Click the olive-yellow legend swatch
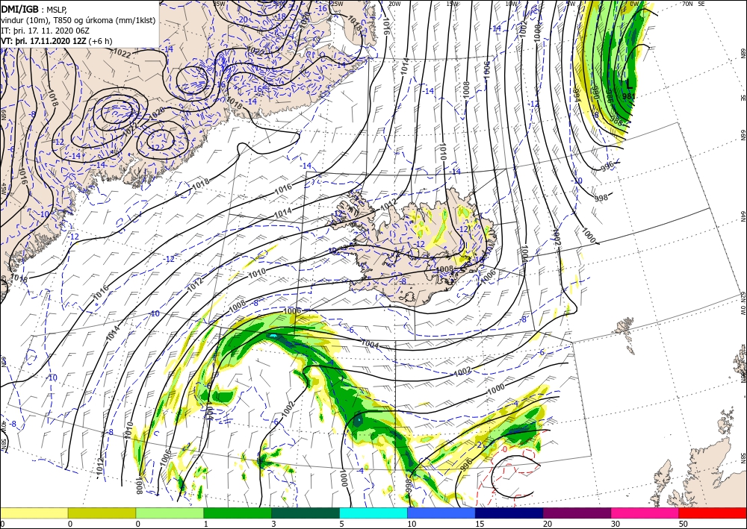 coord(102,513)
